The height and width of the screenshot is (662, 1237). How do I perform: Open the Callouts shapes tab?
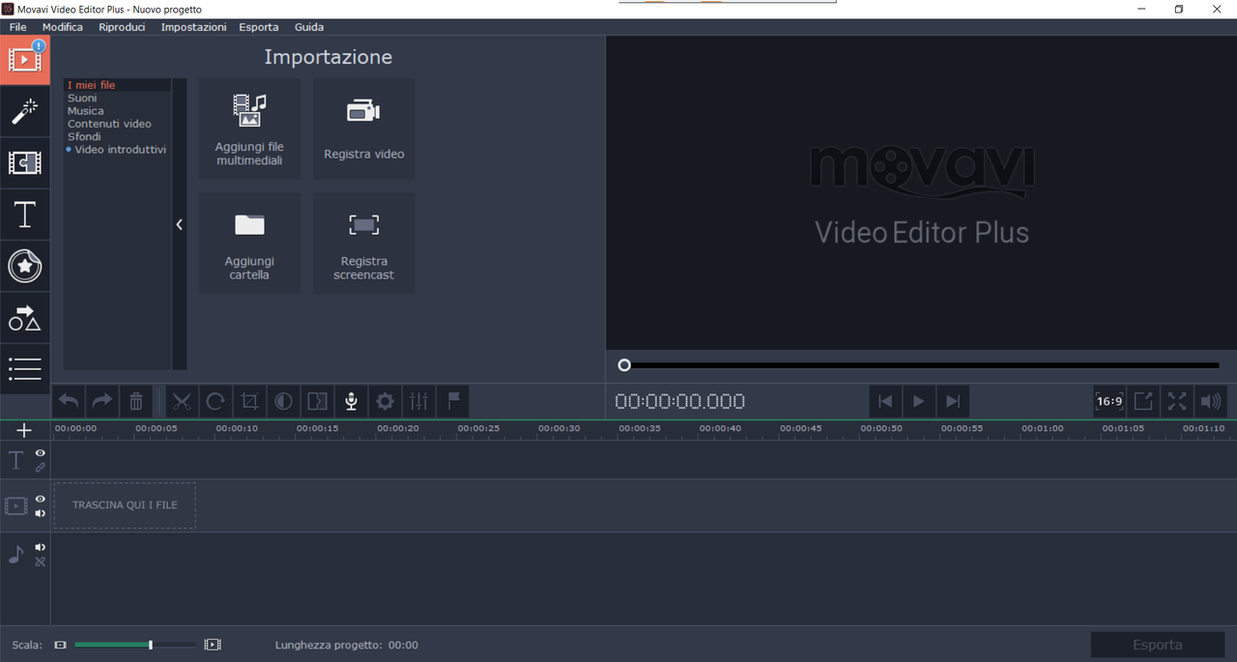(24, 318)
